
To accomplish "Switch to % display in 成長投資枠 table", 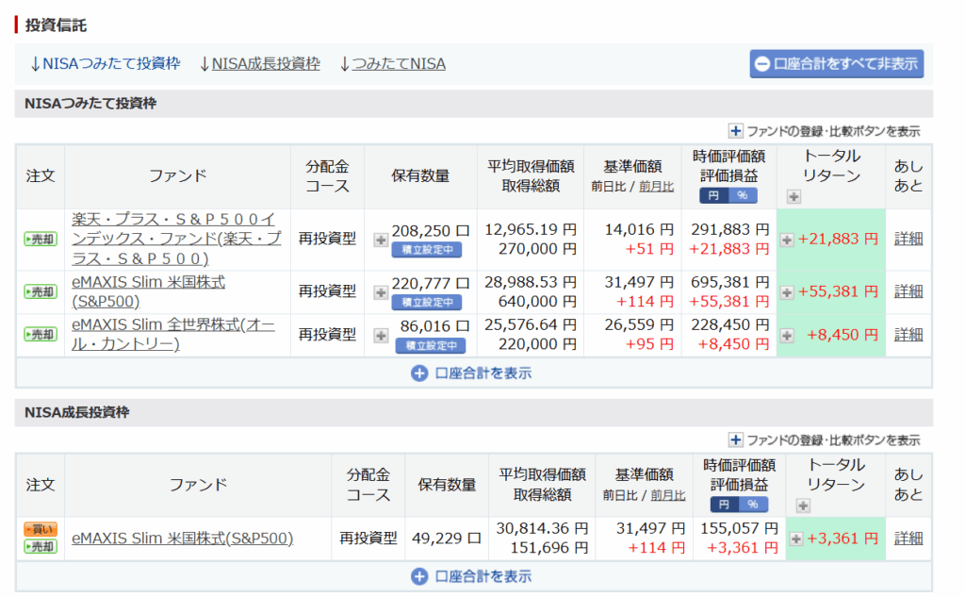I will [x=753, y=505].
